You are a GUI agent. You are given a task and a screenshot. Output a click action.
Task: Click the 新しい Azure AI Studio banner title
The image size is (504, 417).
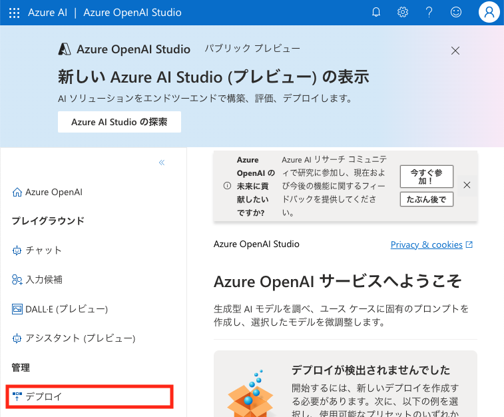[x=214, y=77]
